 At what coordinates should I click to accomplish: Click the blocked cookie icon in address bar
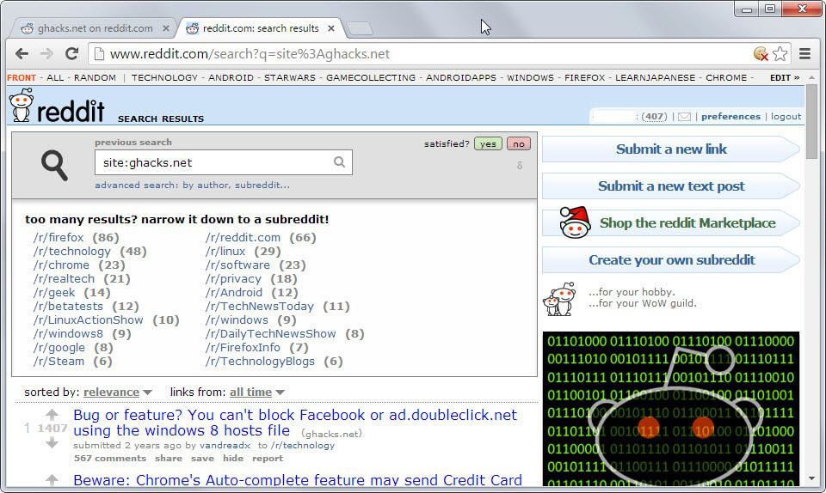761,53
